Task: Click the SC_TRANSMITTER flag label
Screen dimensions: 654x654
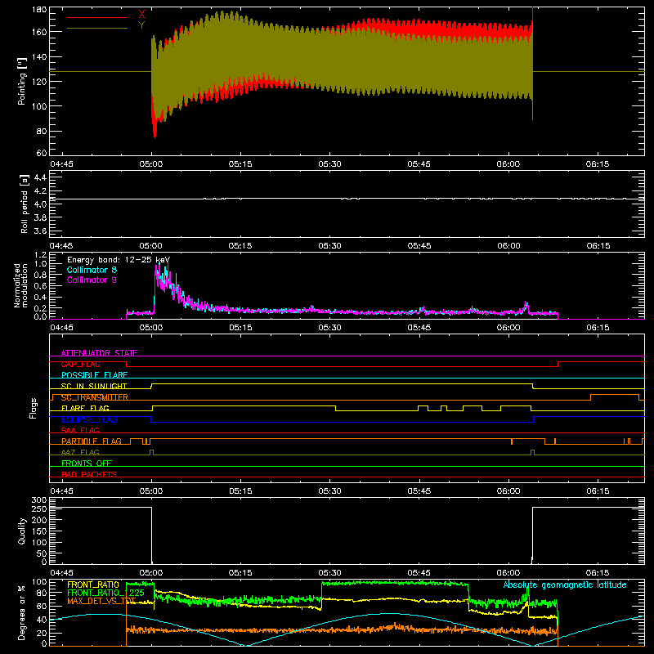Action: 95,397
